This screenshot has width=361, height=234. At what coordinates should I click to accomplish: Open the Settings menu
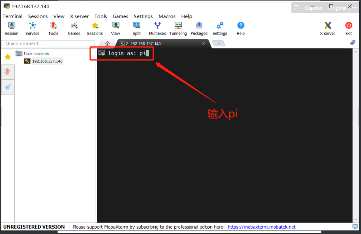pos(144,16)
